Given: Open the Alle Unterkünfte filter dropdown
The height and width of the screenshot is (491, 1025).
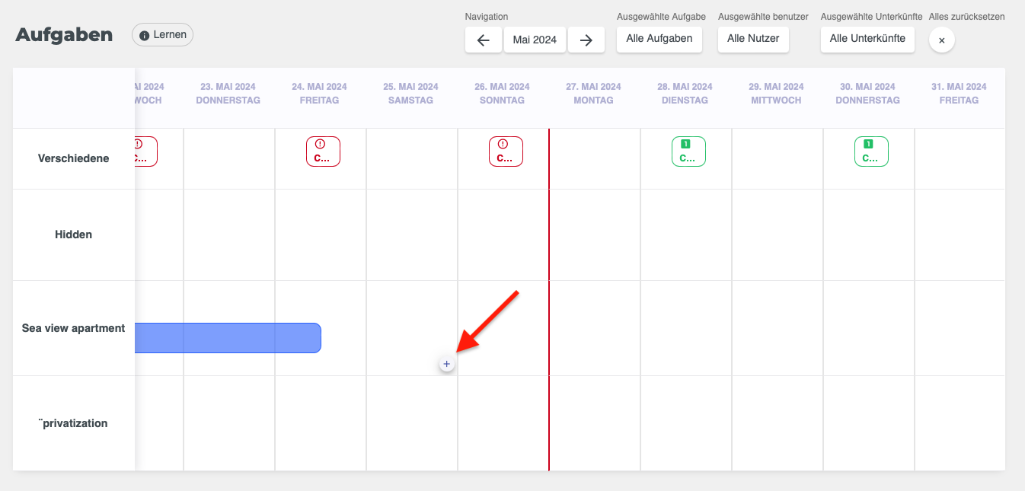Looking at the screenshot, I should pos(867,38).
